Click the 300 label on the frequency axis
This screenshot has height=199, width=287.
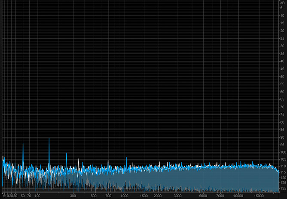(x=73, y=196)
